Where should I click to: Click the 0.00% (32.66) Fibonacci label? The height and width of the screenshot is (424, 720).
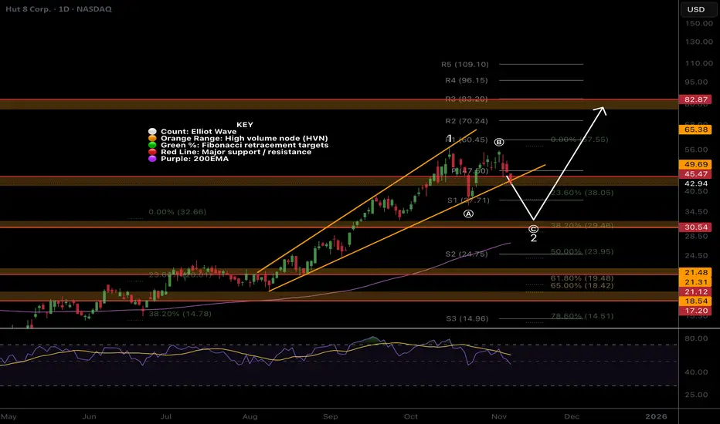tap(177, 212)
